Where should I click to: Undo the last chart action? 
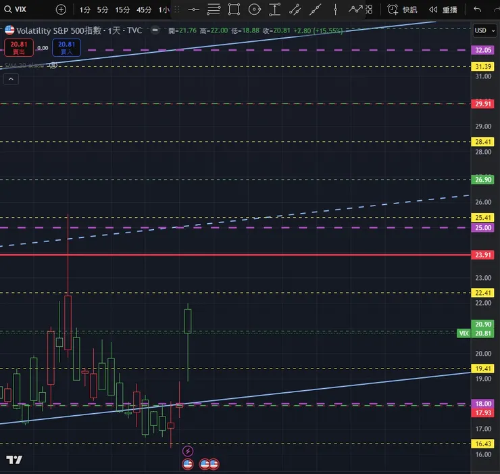point(477,9)
